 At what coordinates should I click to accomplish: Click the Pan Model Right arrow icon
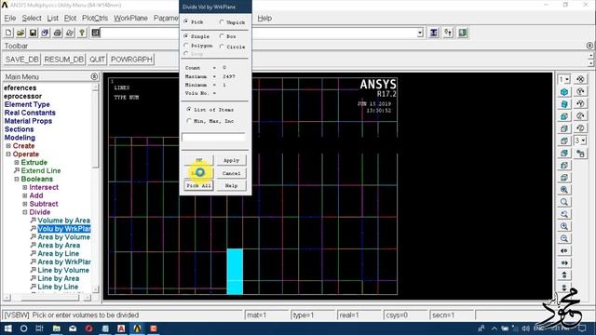coord(564,262)
